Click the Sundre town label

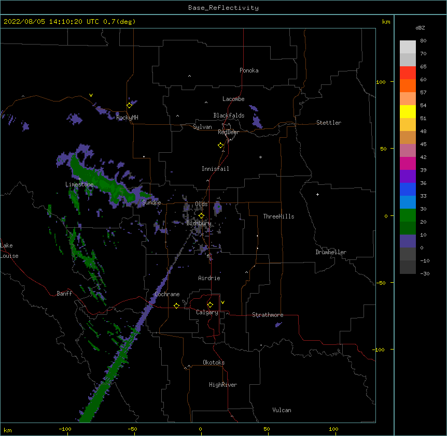pos(151,202)
